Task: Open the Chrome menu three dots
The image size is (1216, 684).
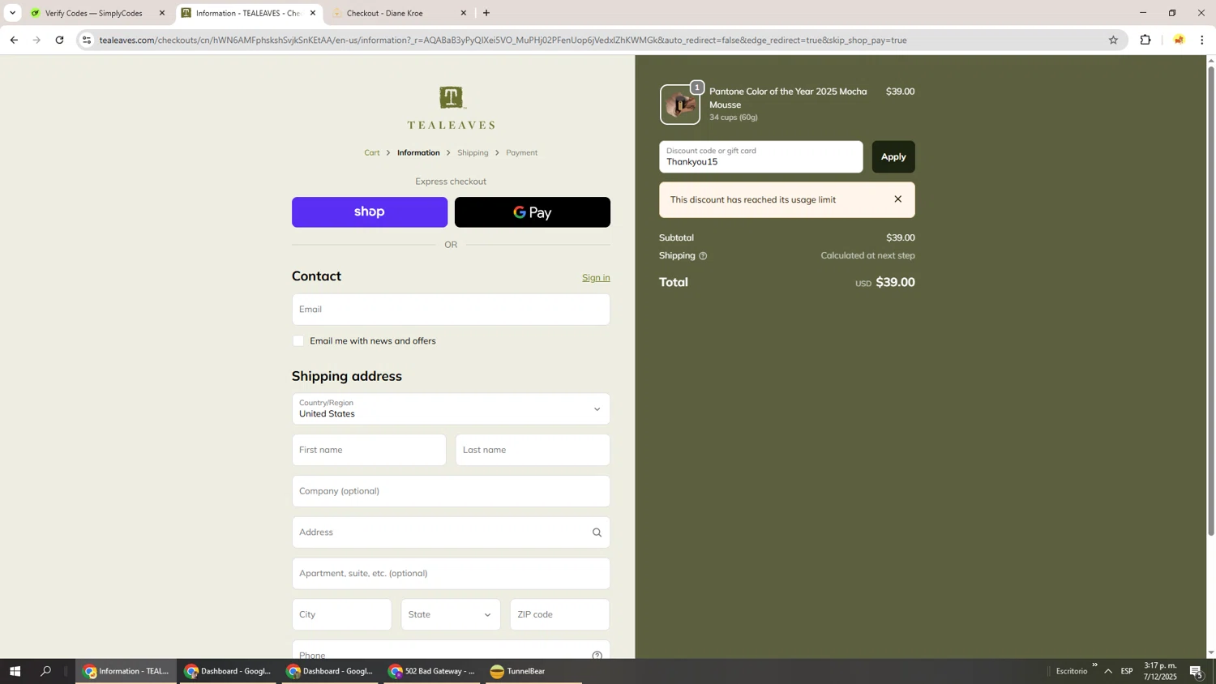Action: 1202,40
